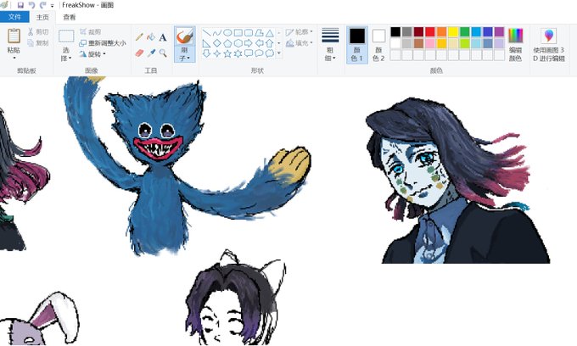Image resolution: width=577 pixels, height=346 pixels.
Task: Click the Redo arrow in title bar
Action: click(42, 5)
